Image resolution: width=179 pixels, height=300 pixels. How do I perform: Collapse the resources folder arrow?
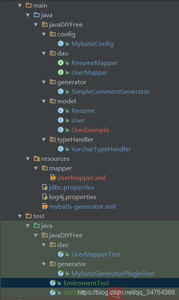[x=28, y=159]
